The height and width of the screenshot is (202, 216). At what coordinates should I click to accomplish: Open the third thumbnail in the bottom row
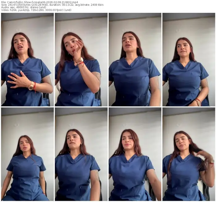tap(135, 154)
